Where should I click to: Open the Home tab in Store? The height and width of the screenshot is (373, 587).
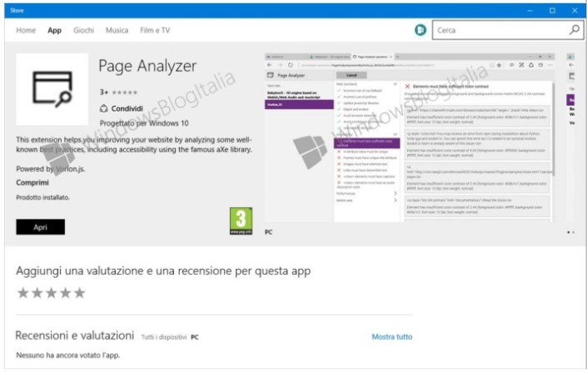pos(26,30)
